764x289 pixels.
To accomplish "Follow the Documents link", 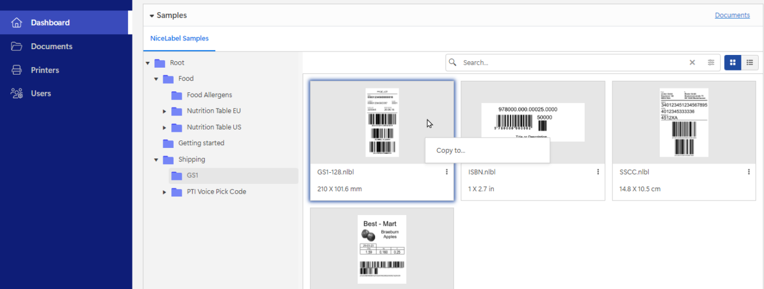I will point(732,15).
